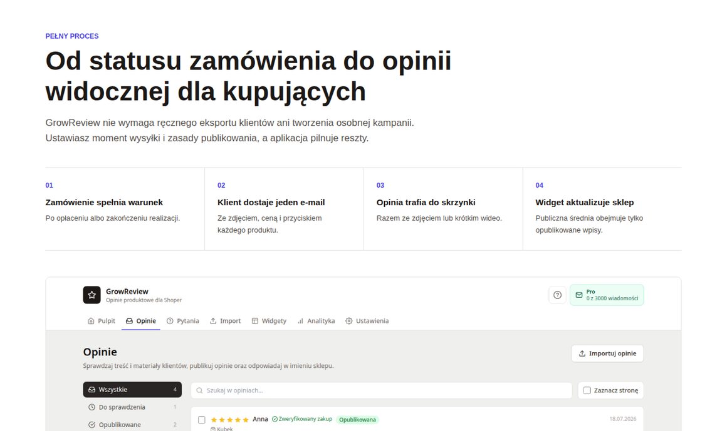Click the Widget aktualizuje sklep title
Viewport: 727px width, 431px height.
tap(585, 202)
